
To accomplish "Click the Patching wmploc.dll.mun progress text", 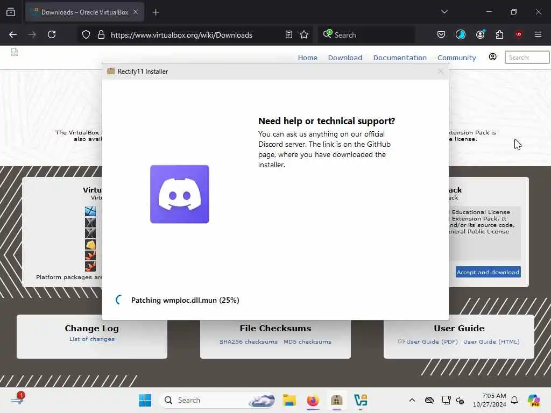I will point(185,300).
